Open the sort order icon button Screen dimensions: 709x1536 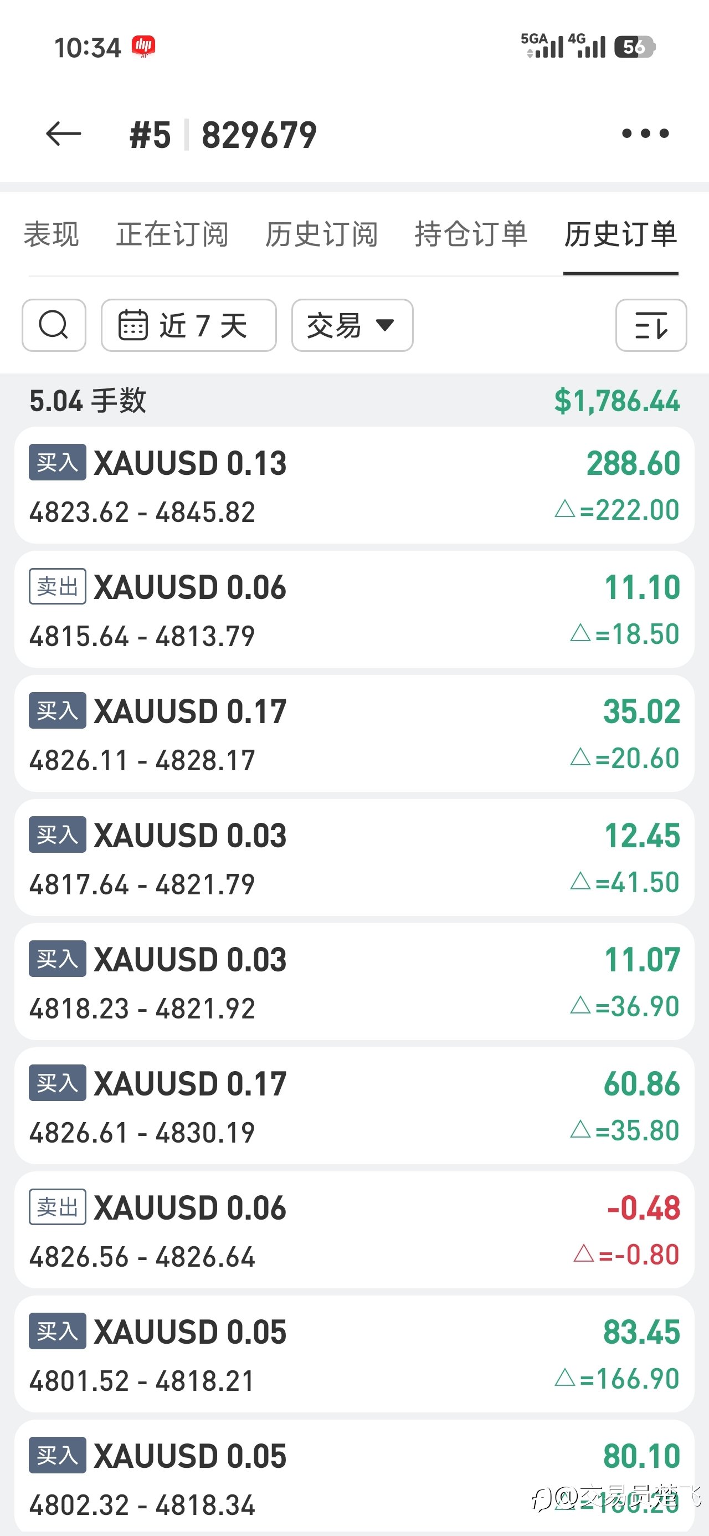(x=650, y=325)
